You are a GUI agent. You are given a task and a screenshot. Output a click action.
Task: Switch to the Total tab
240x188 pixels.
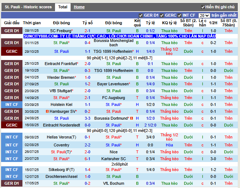(63, 7)
